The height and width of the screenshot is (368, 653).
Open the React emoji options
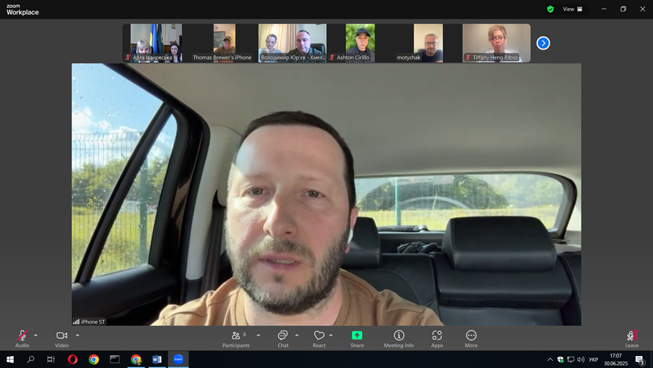(319, 338)
